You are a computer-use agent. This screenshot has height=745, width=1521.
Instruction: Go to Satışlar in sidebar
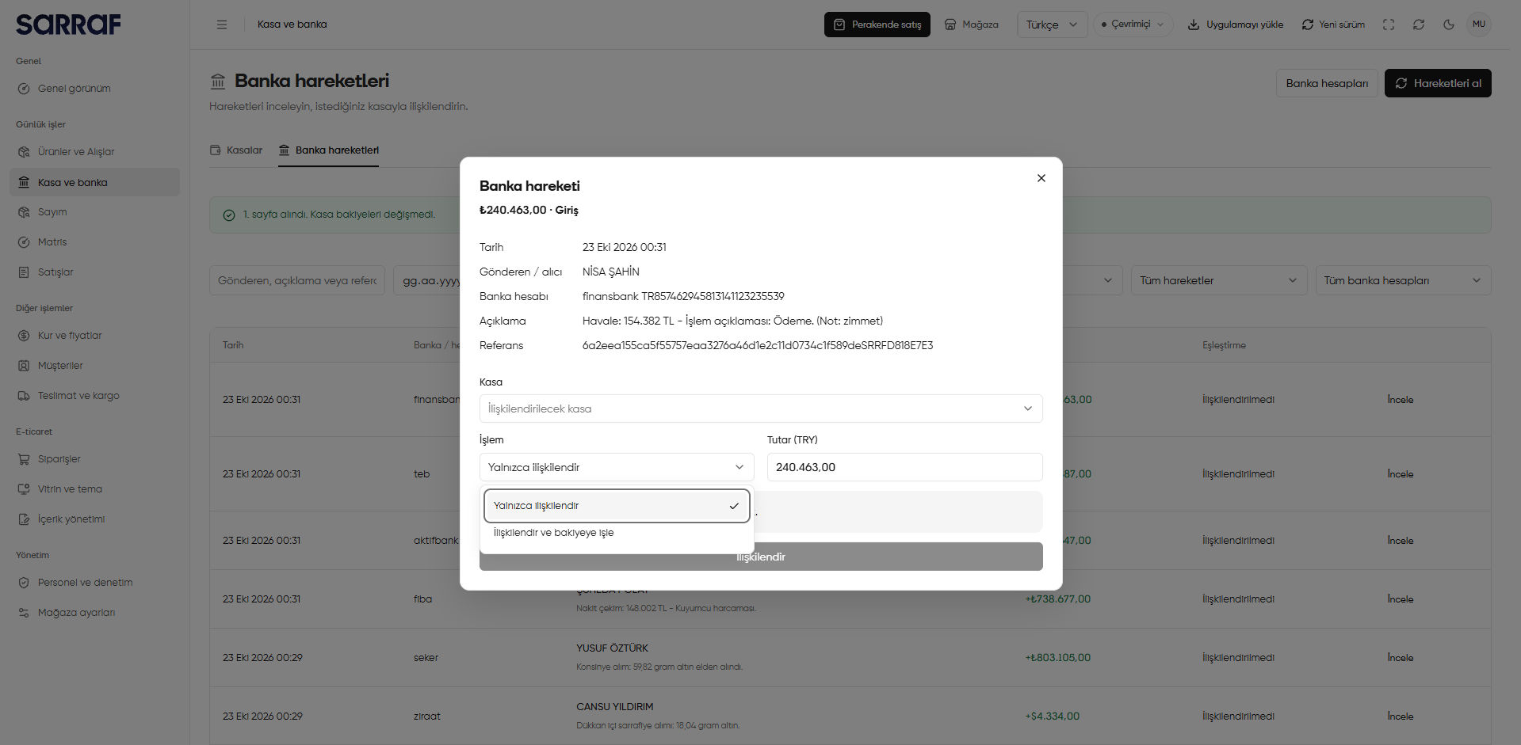click(x=94, y=272)
